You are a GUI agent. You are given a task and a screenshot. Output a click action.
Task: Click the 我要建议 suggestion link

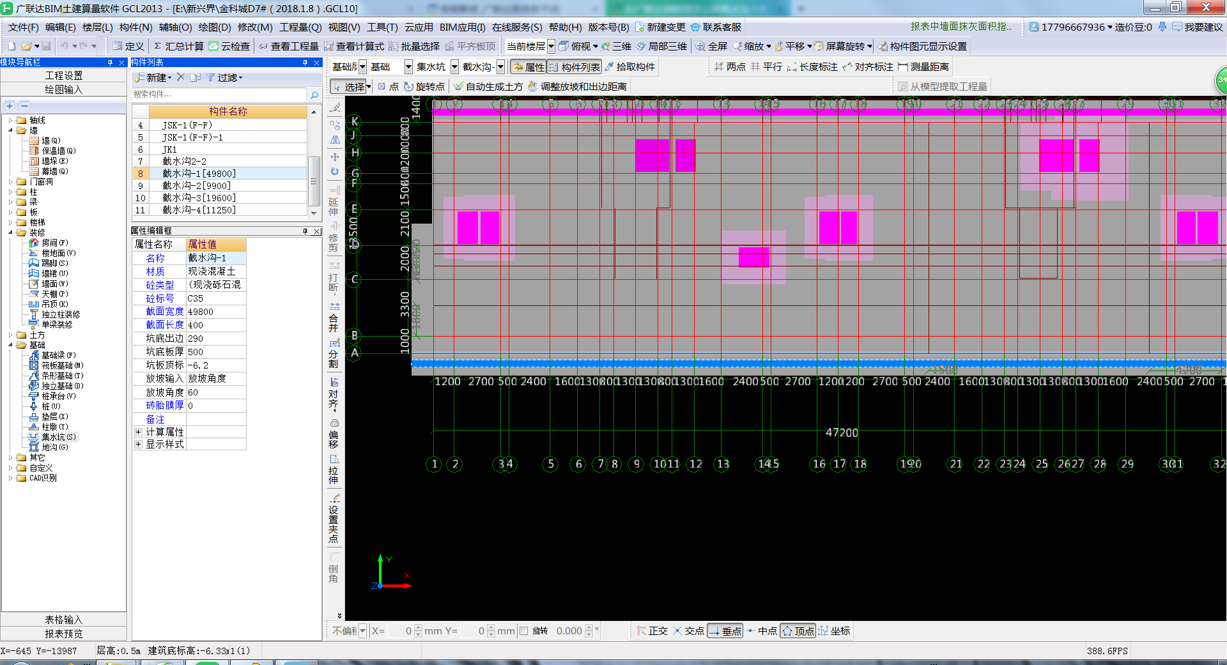1198,27
